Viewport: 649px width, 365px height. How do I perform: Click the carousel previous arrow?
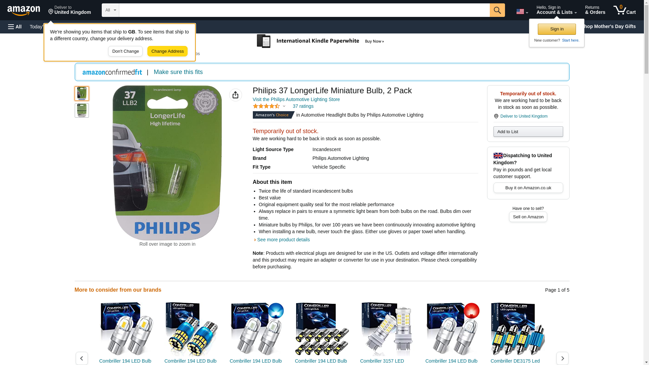point(82,358)
